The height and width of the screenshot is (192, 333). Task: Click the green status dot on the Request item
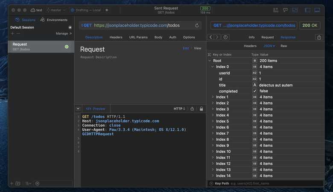[x=67, y=47]
